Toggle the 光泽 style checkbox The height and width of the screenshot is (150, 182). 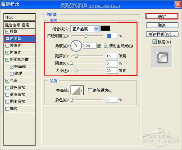pyautogui.click(x=7, y=81)
